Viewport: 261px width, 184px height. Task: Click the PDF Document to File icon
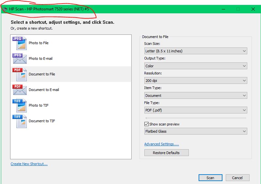click(x=20, y=74)
